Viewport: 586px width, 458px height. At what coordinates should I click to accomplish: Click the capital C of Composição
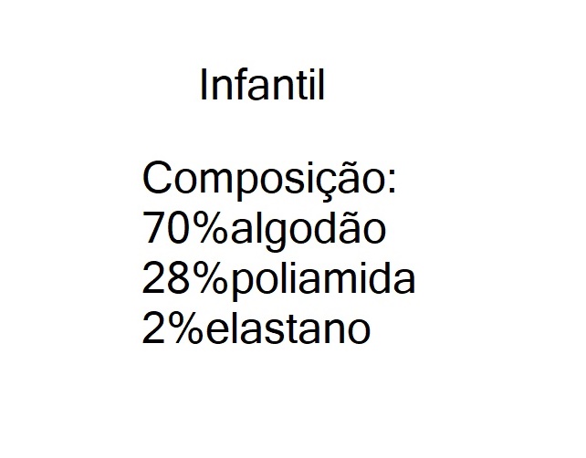[159, 179]
